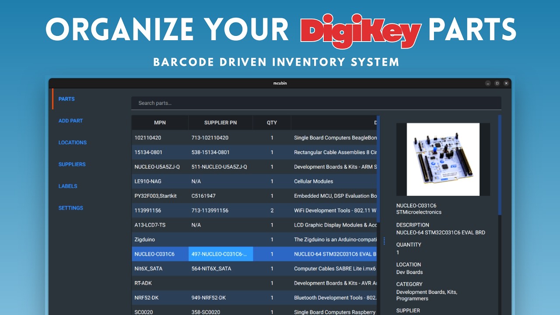The width and height of the screenshot is (560, 315).
Task: Go to ADD PART page
Action: click(x=70, y=121)
